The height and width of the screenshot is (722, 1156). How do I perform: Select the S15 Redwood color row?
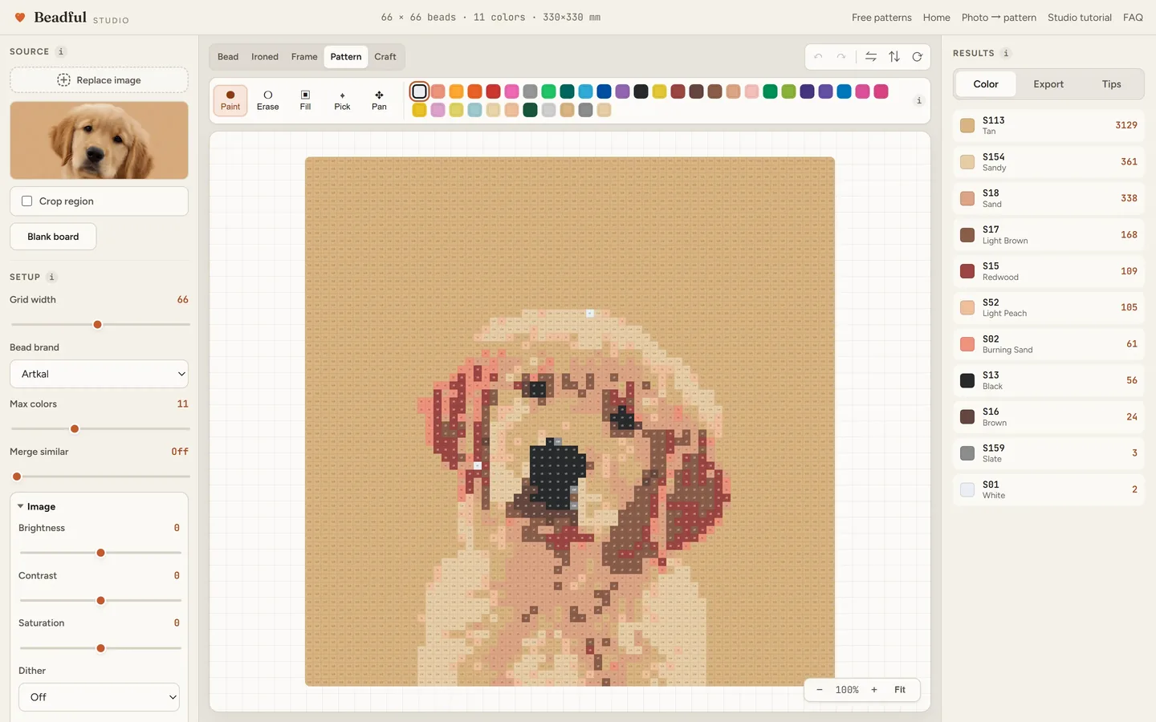[x=1048, y=271]
